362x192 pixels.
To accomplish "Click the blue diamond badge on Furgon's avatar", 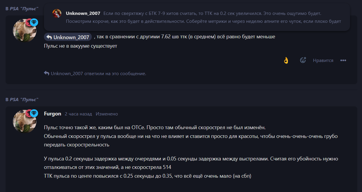I will coord(34,113).
